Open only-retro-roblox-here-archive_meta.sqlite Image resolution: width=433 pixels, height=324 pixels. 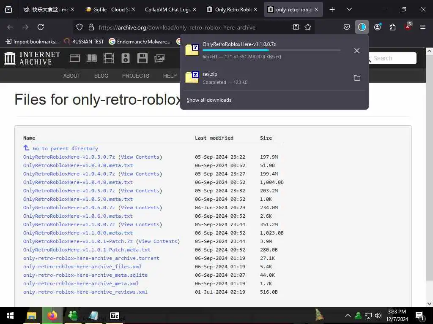pyautogui.click(x=85, y=275)
